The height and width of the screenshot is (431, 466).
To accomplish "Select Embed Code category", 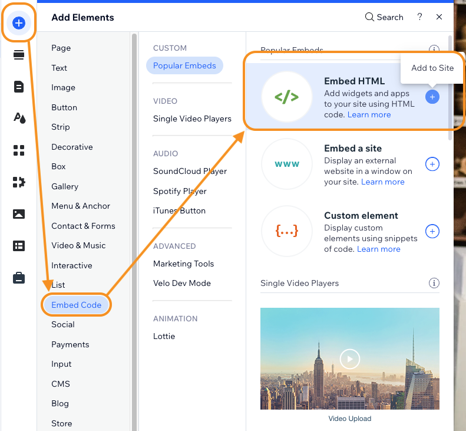I will click(x=77, y=305).
